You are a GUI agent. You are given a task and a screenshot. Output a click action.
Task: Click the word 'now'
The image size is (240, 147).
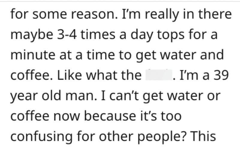click(x=67, y=116)
